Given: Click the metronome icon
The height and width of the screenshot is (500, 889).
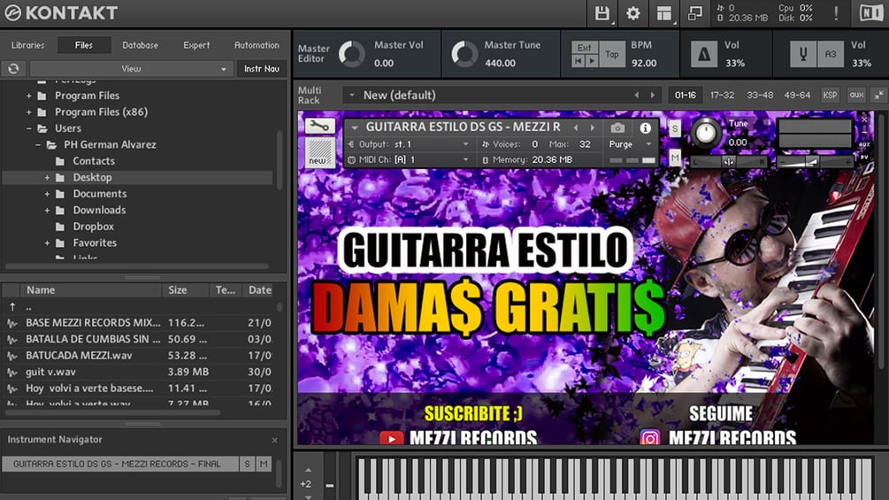Looking at the screenshot, I should [703, 54].
